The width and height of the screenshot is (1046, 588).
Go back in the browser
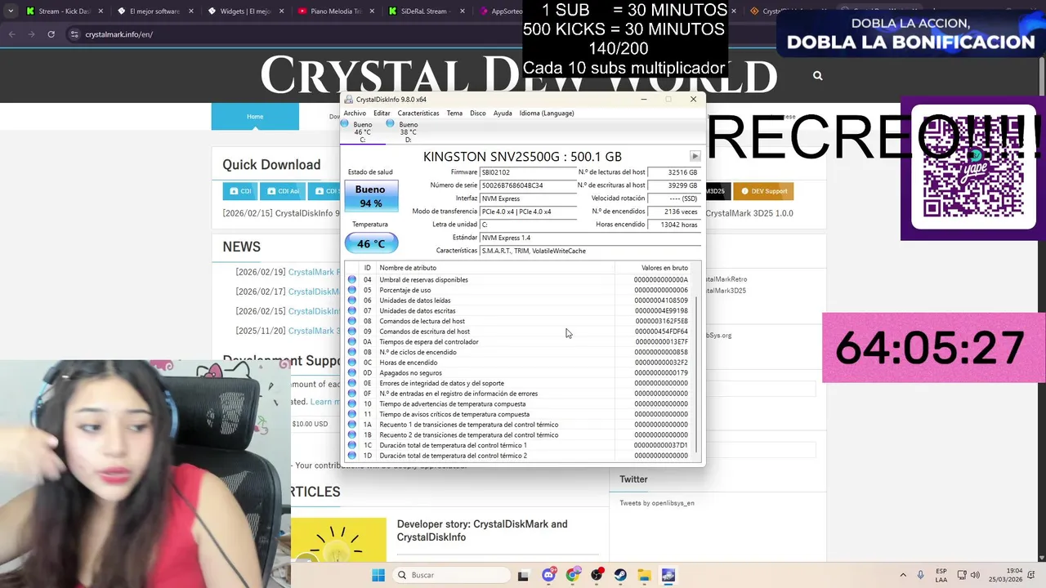[x=11, y=34]
